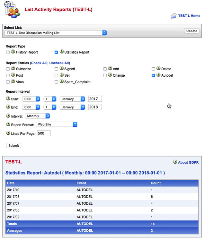
Task: Open the TEST-L Home link
Action: 189,16
